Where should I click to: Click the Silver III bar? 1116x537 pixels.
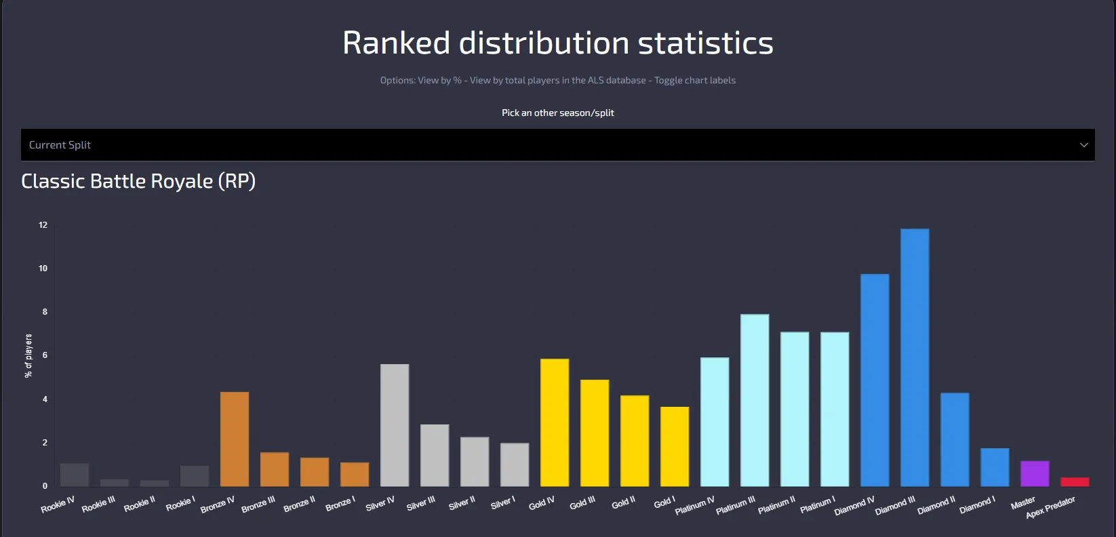click(435, 455)
